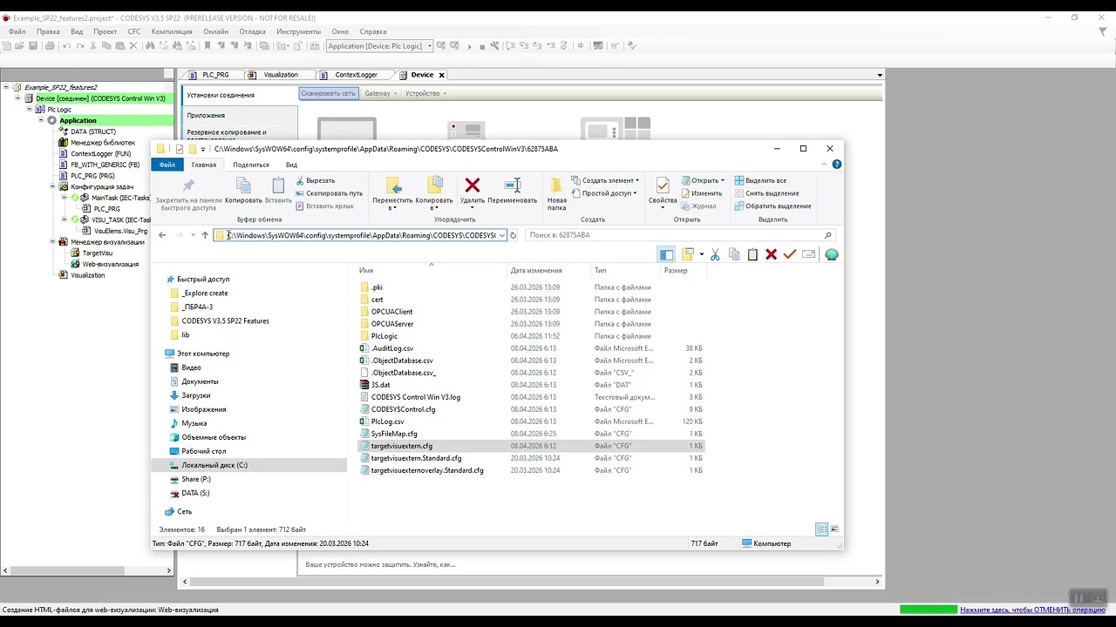The height and width of the screenshot is (627, 1116).
Task: Click the binoculars Find icon in CODESYS toolbar
Action: click(x=150, y=46)
